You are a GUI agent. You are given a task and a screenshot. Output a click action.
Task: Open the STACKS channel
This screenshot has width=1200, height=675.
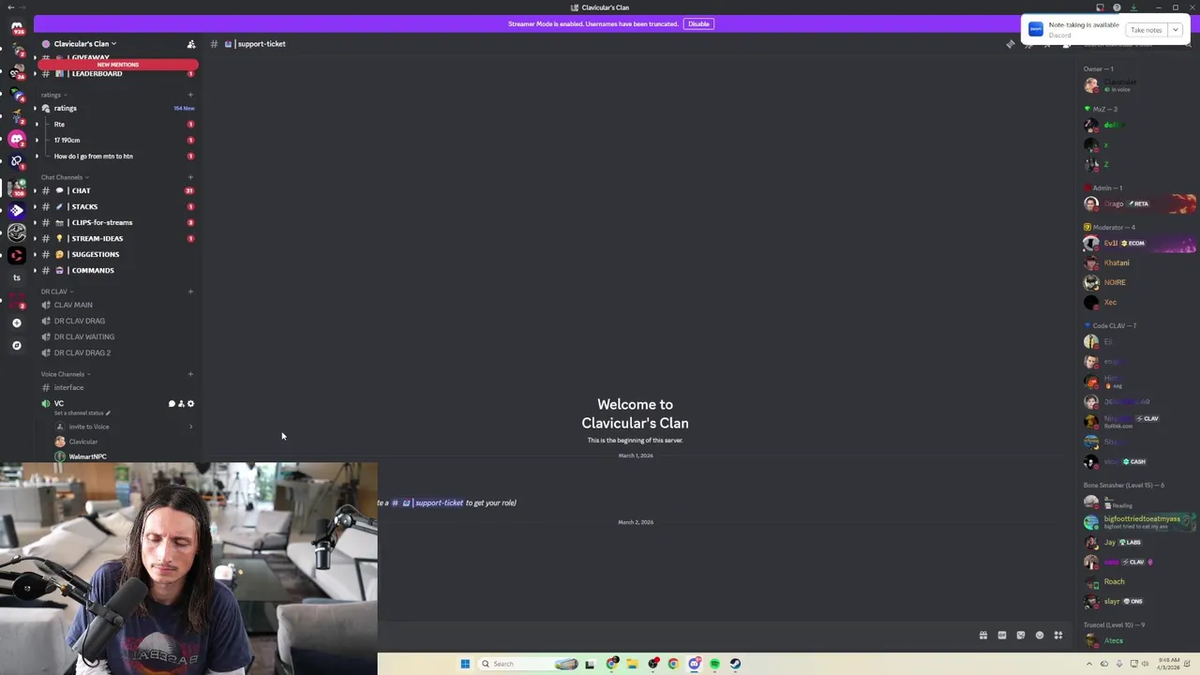[x=117, y=206]
